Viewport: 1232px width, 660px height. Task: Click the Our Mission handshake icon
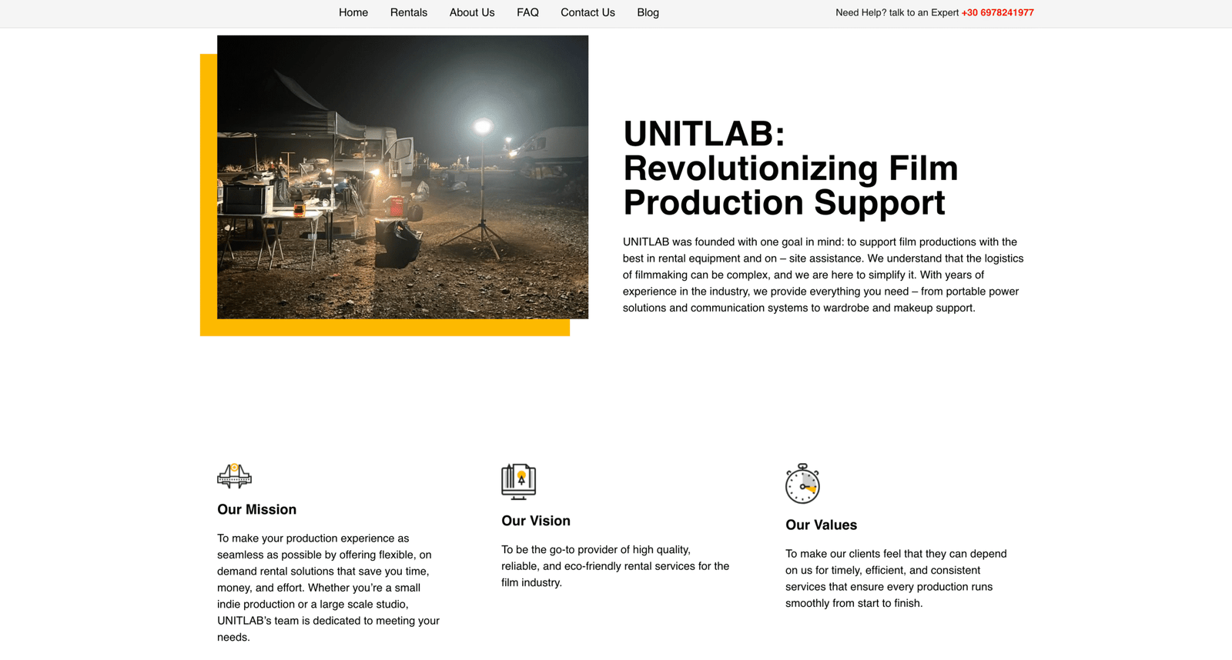[x=234, y=476]
